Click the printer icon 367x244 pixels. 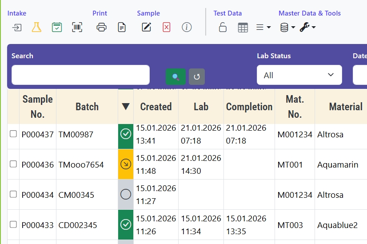(x=101, y=27)
